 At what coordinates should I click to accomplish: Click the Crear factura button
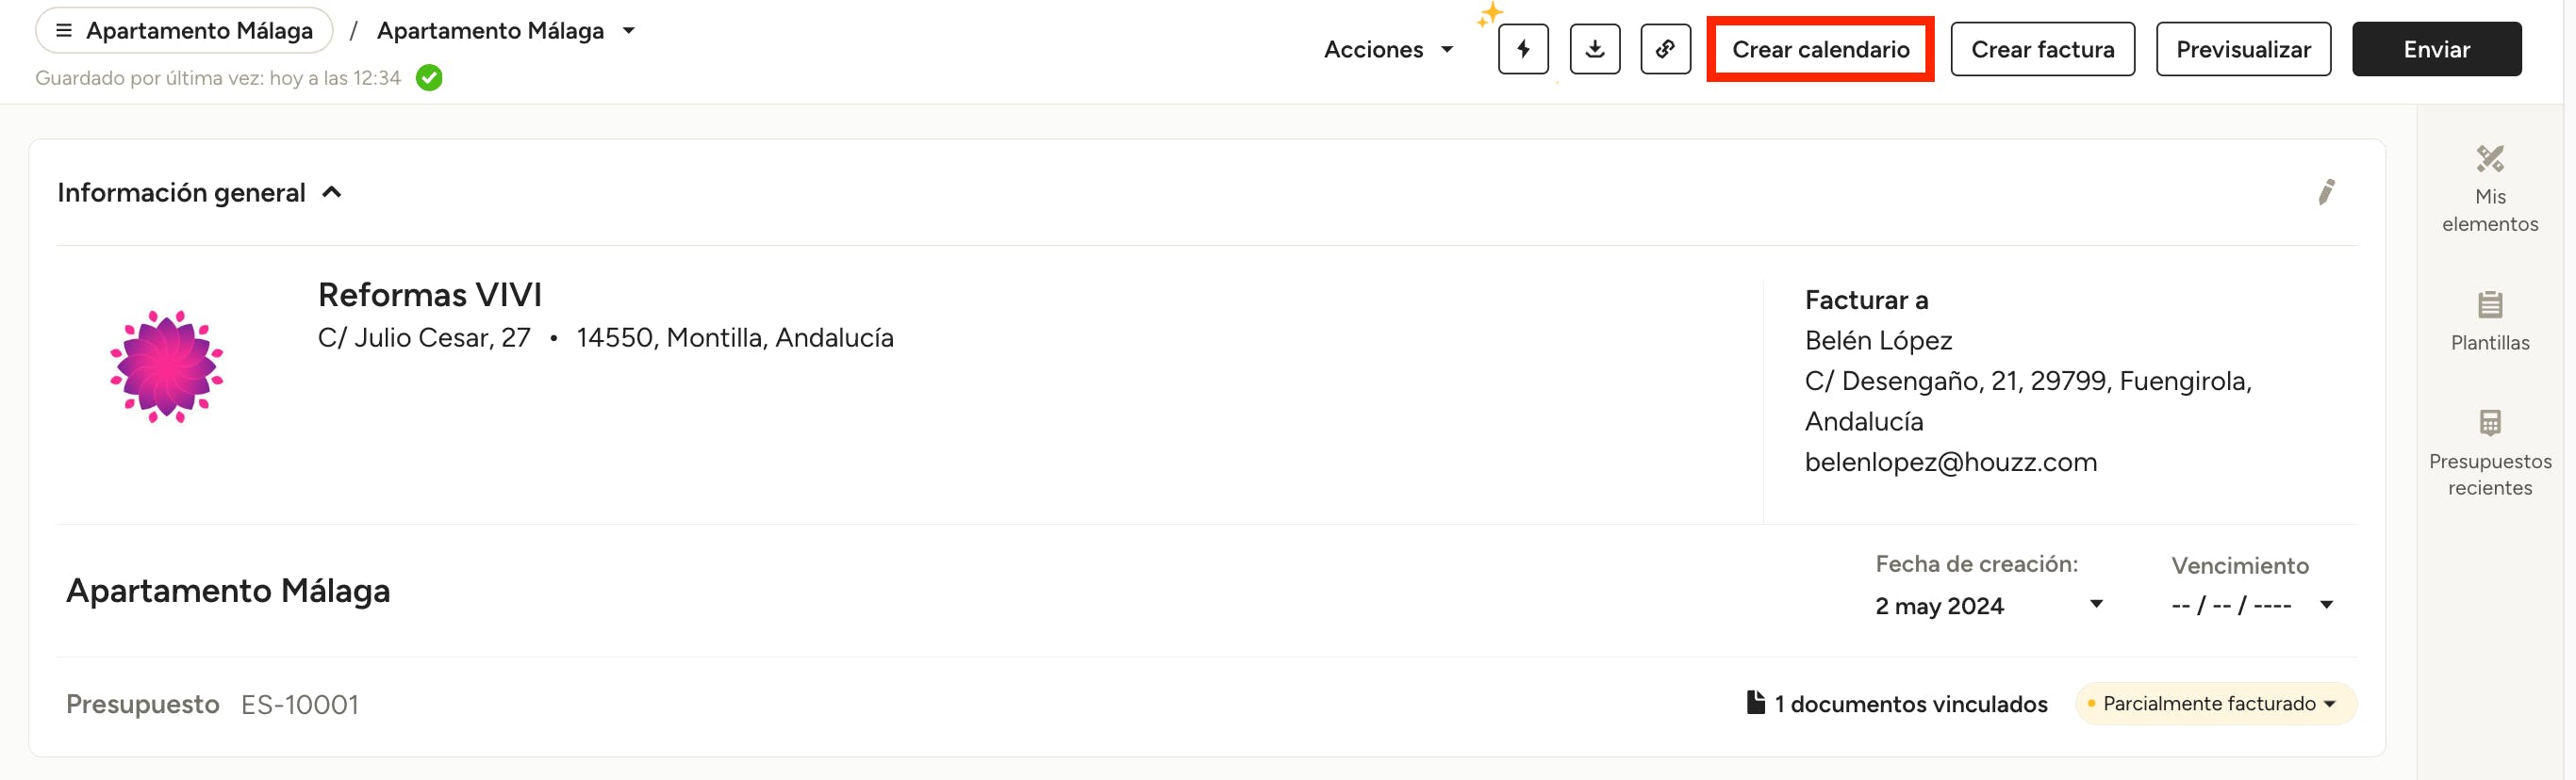[x=2041, y=49]
